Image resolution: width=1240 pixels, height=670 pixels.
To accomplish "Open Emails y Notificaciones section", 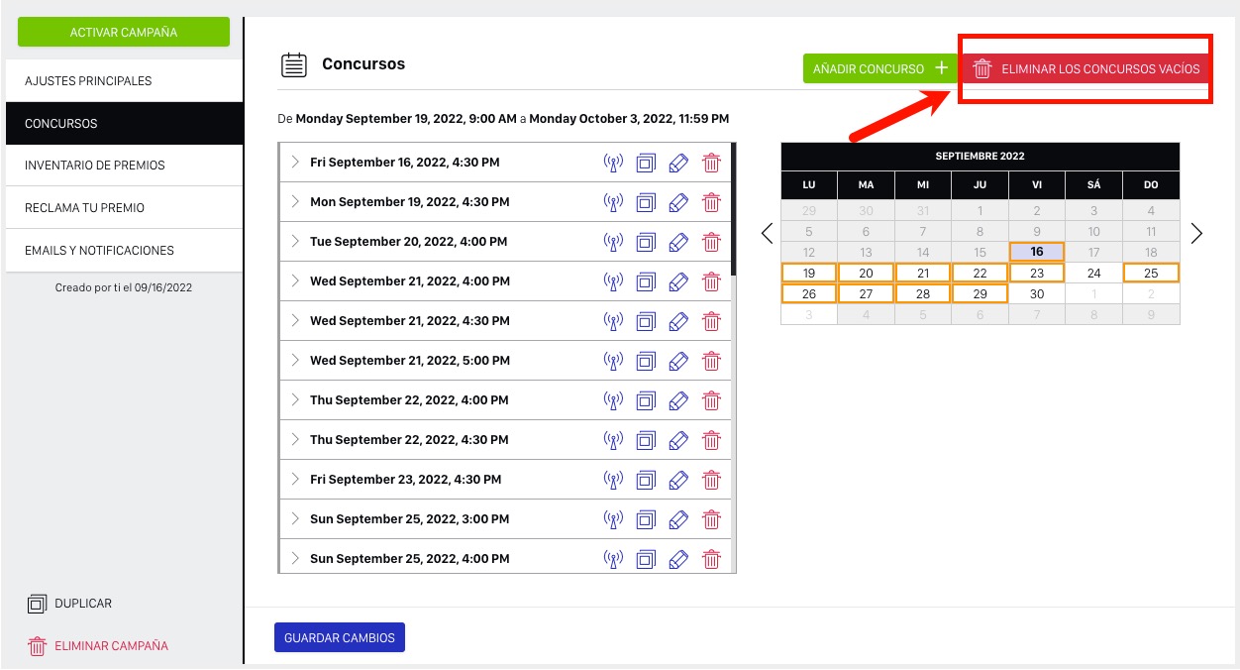I will pos(124,251).
